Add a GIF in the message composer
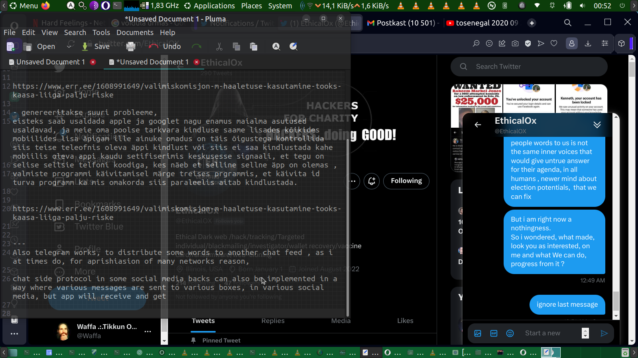The height and width of the screenshot is (358, 638). pyautogui.click(x=494, y=333)
